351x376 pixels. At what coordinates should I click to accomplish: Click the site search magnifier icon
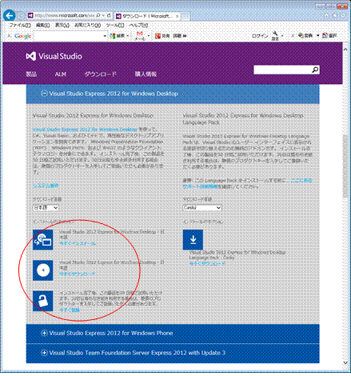point(315,70)
